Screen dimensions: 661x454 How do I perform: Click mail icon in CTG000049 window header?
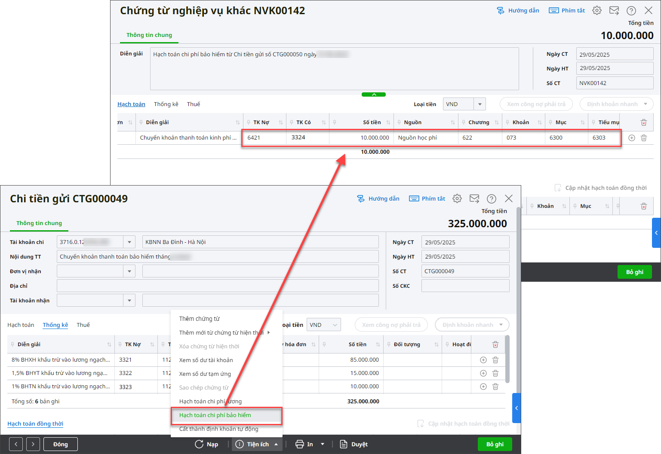coord(474,198)
